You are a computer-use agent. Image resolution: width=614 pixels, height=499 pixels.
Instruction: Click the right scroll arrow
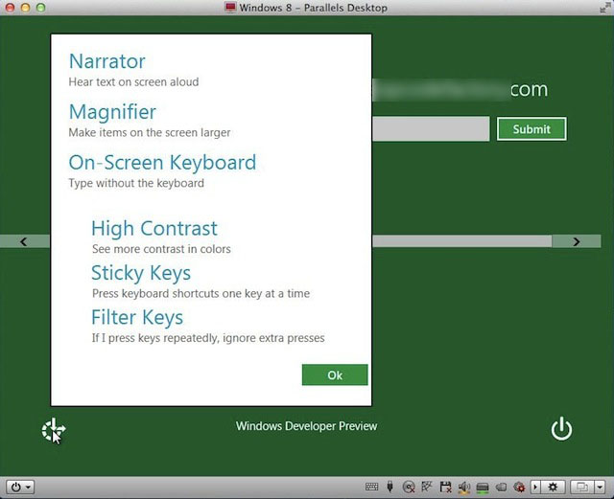tap(576, 241)
